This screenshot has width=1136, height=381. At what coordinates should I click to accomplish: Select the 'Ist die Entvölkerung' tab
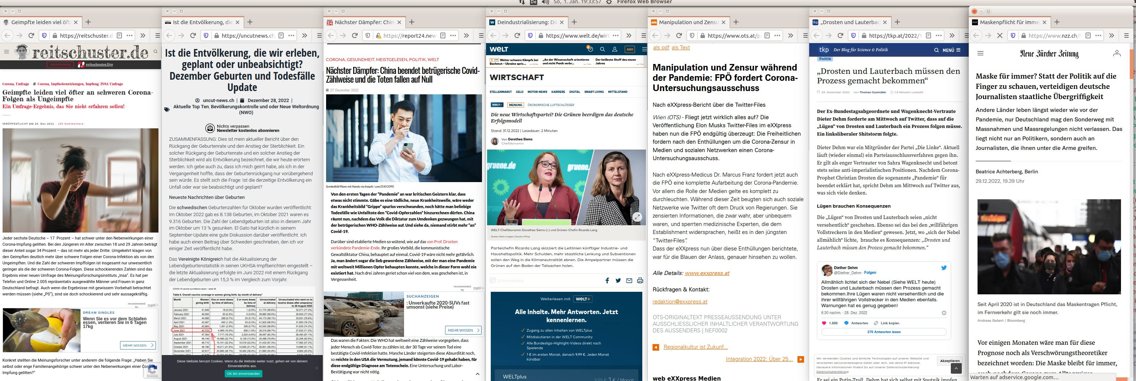[203, 22]
